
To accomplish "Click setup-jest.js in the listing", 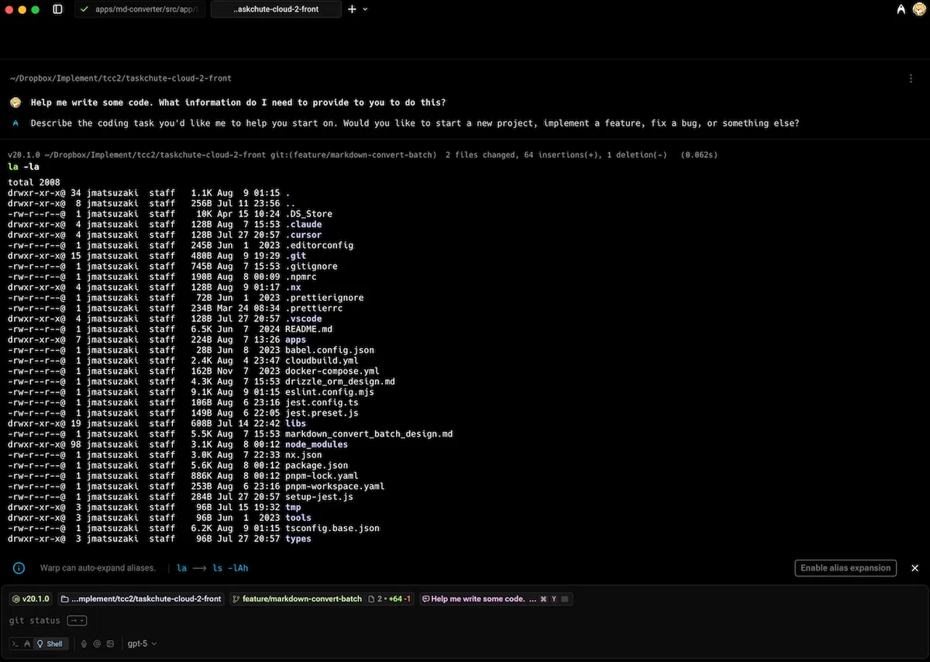I will click(319, 497).
